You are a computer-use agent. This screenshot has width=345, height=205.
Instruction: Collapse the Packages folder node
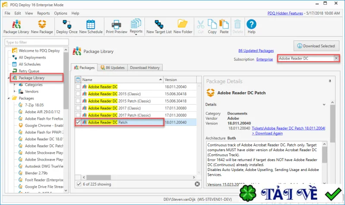[9, 98]
